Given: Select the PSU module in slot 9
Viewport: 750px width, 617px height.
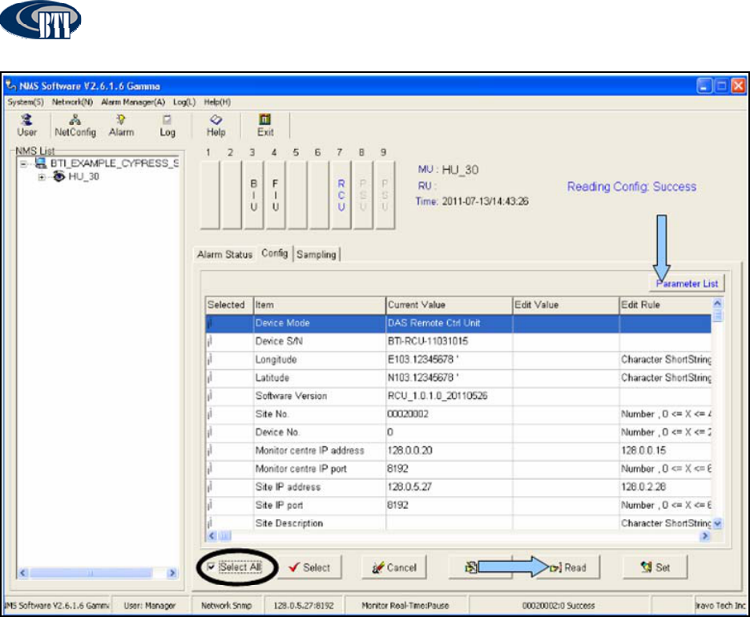Looking at the screenshot, I should 385,196.
